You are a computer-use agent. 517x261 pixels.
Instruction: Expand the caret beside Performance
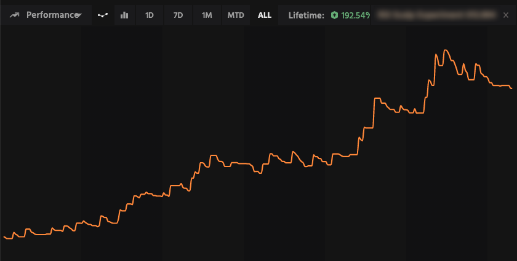click(x=78, y=15)
